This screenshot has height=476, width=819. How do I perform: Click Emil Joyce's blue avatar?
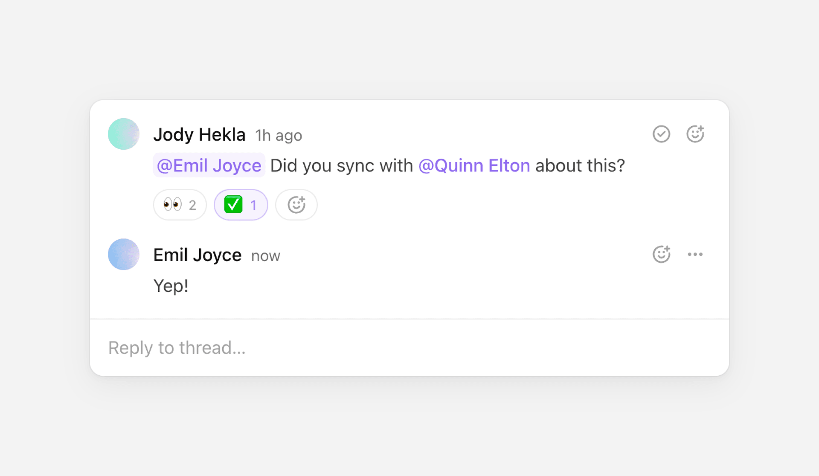(124, 254)
